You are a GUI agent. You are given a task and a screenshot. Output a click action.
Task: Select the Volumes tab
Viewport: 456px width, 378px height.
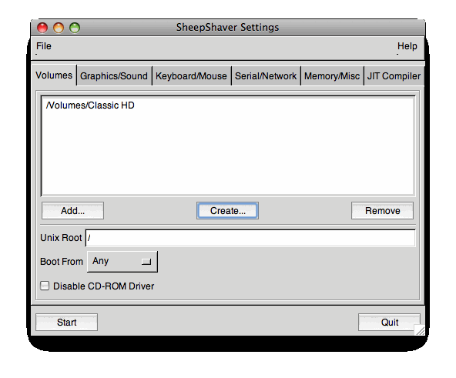click(x=54, y=75)
